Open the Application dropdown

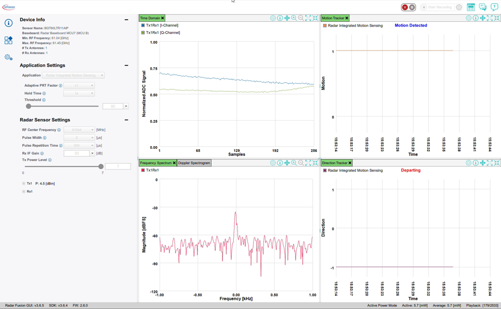coord(73,75)
